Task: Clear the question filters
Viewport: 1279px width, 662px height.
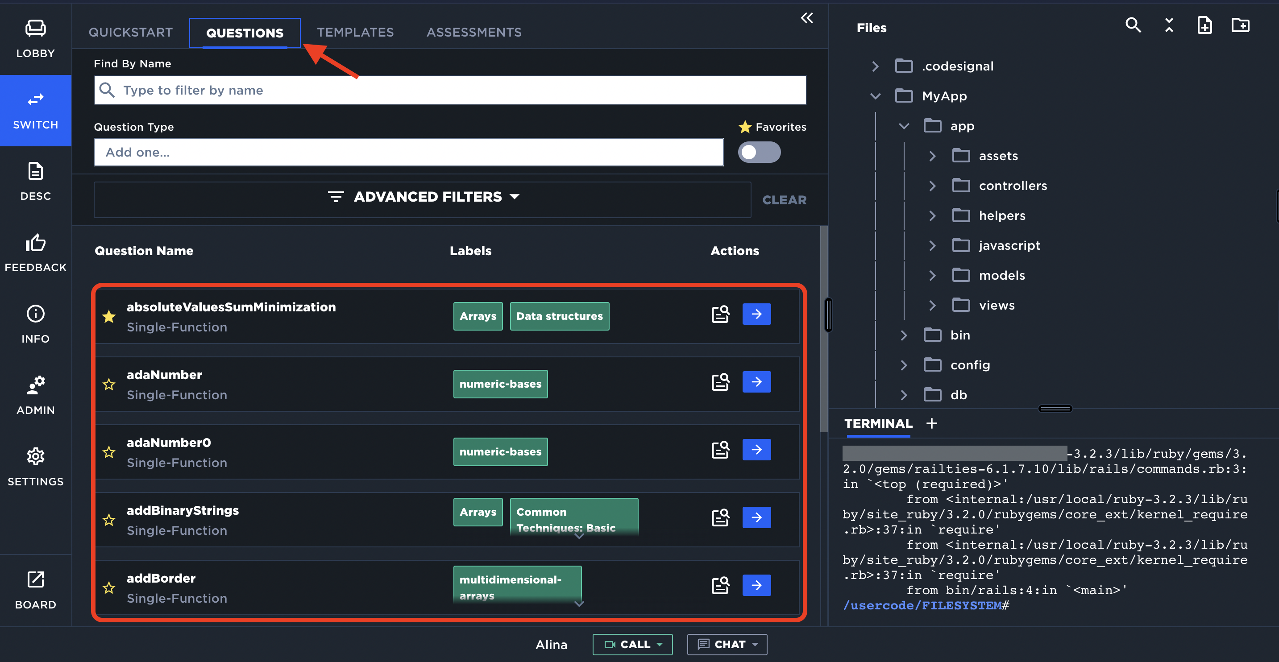Action: pos(785,200)
